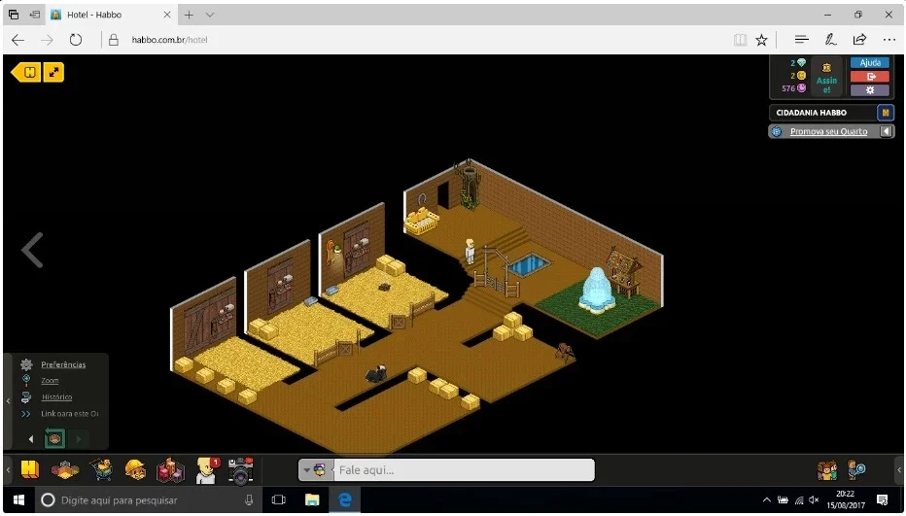Open the Habbo hotel view icon
Image resolution: width=906 pixels, height=516 pixels.
coord(30,469)
